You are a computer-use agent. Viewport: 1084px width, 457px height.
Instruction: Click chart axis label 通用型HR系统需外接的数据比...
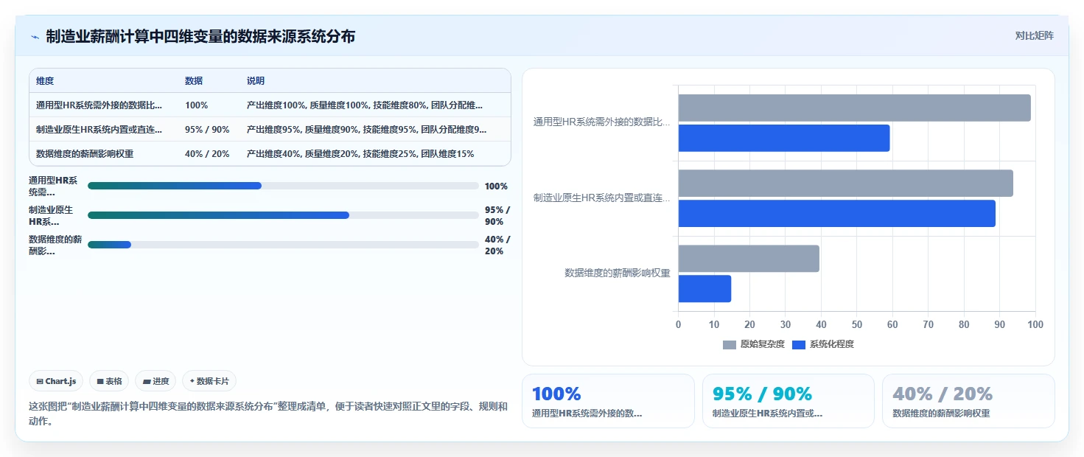(x=602, y=122)
